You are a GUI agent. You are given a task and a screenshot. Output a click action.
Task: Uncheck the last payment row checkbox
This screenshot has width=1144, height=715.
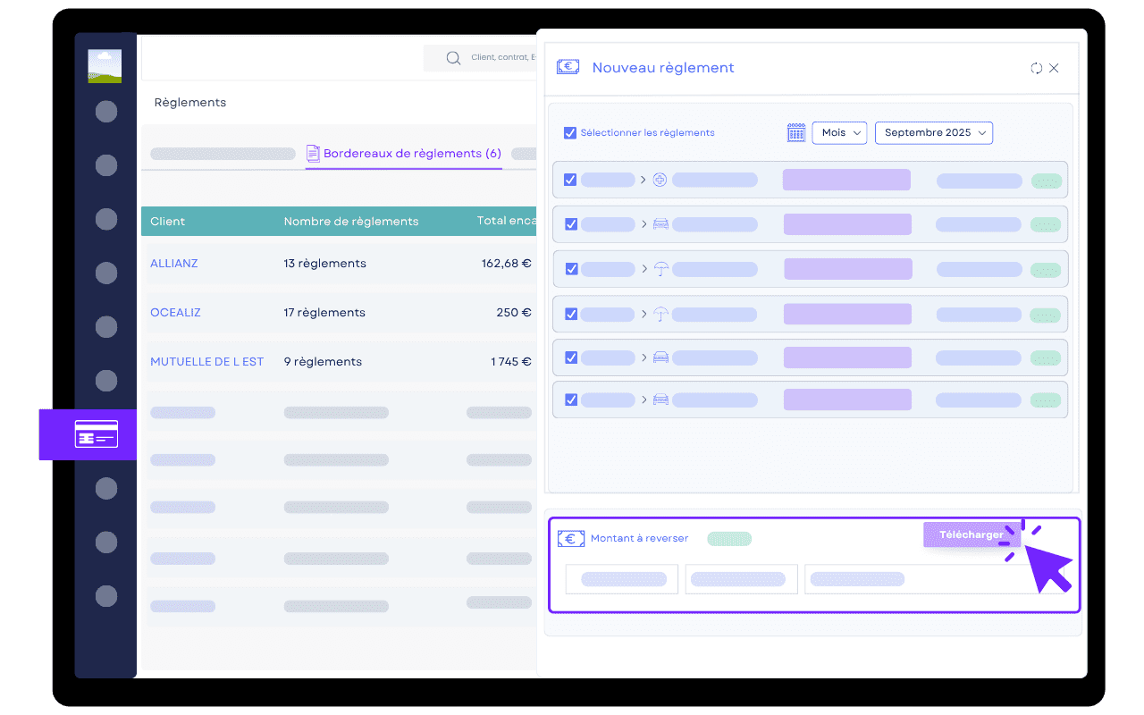[x=570, y=400]
